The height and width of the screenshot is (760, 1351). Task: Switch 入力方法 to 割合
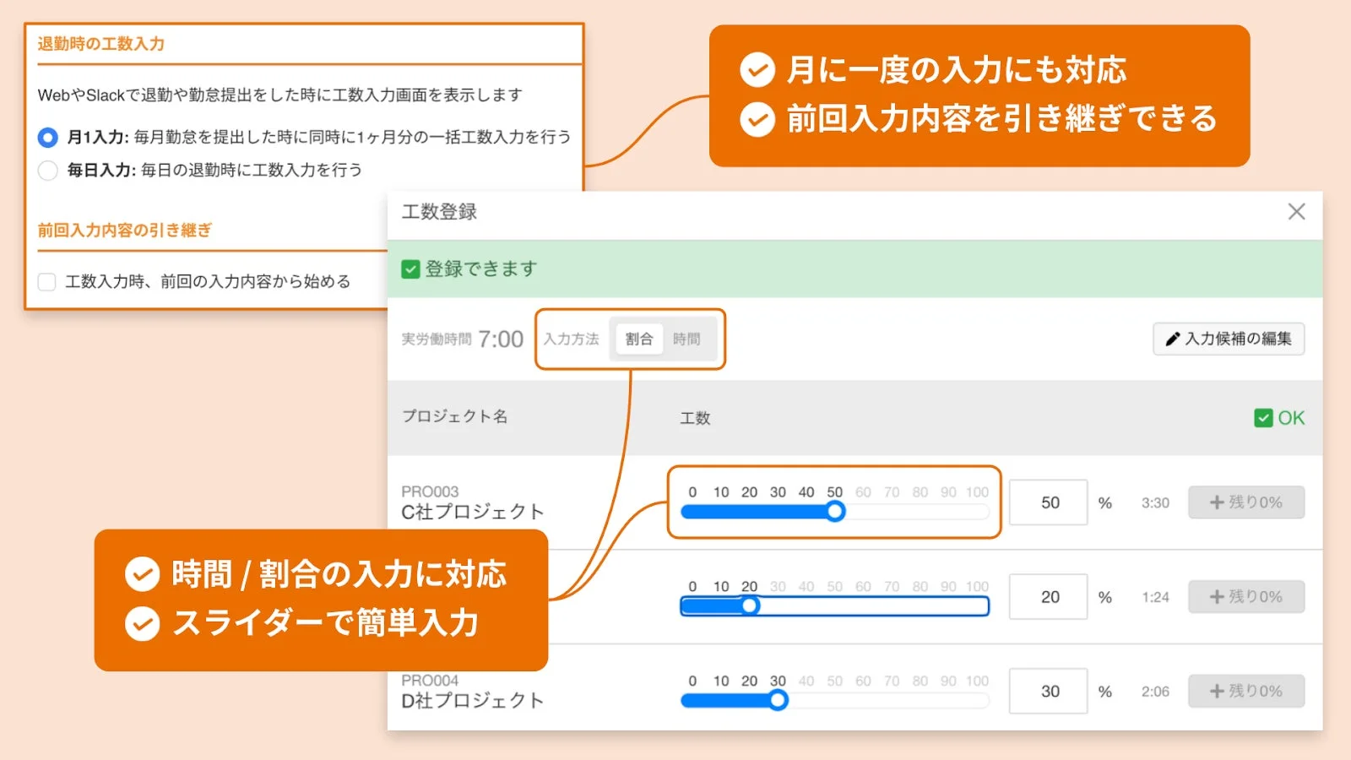click(x=639, y=339)
